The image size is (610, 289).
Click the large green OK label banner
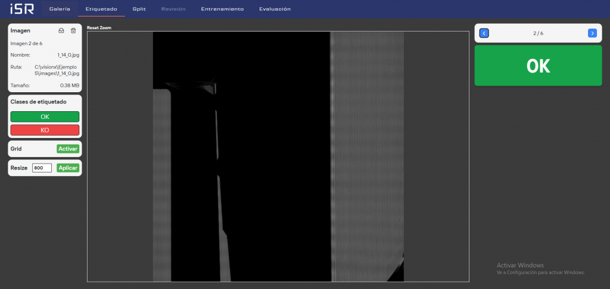tap(538, 66)
